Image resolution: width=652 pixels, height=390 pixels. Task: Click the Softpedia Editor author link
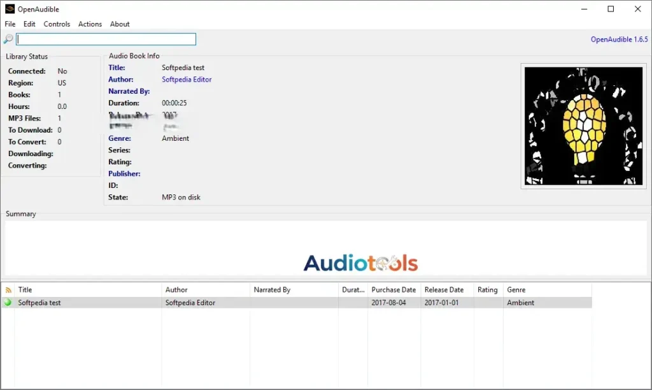(186, 79)
